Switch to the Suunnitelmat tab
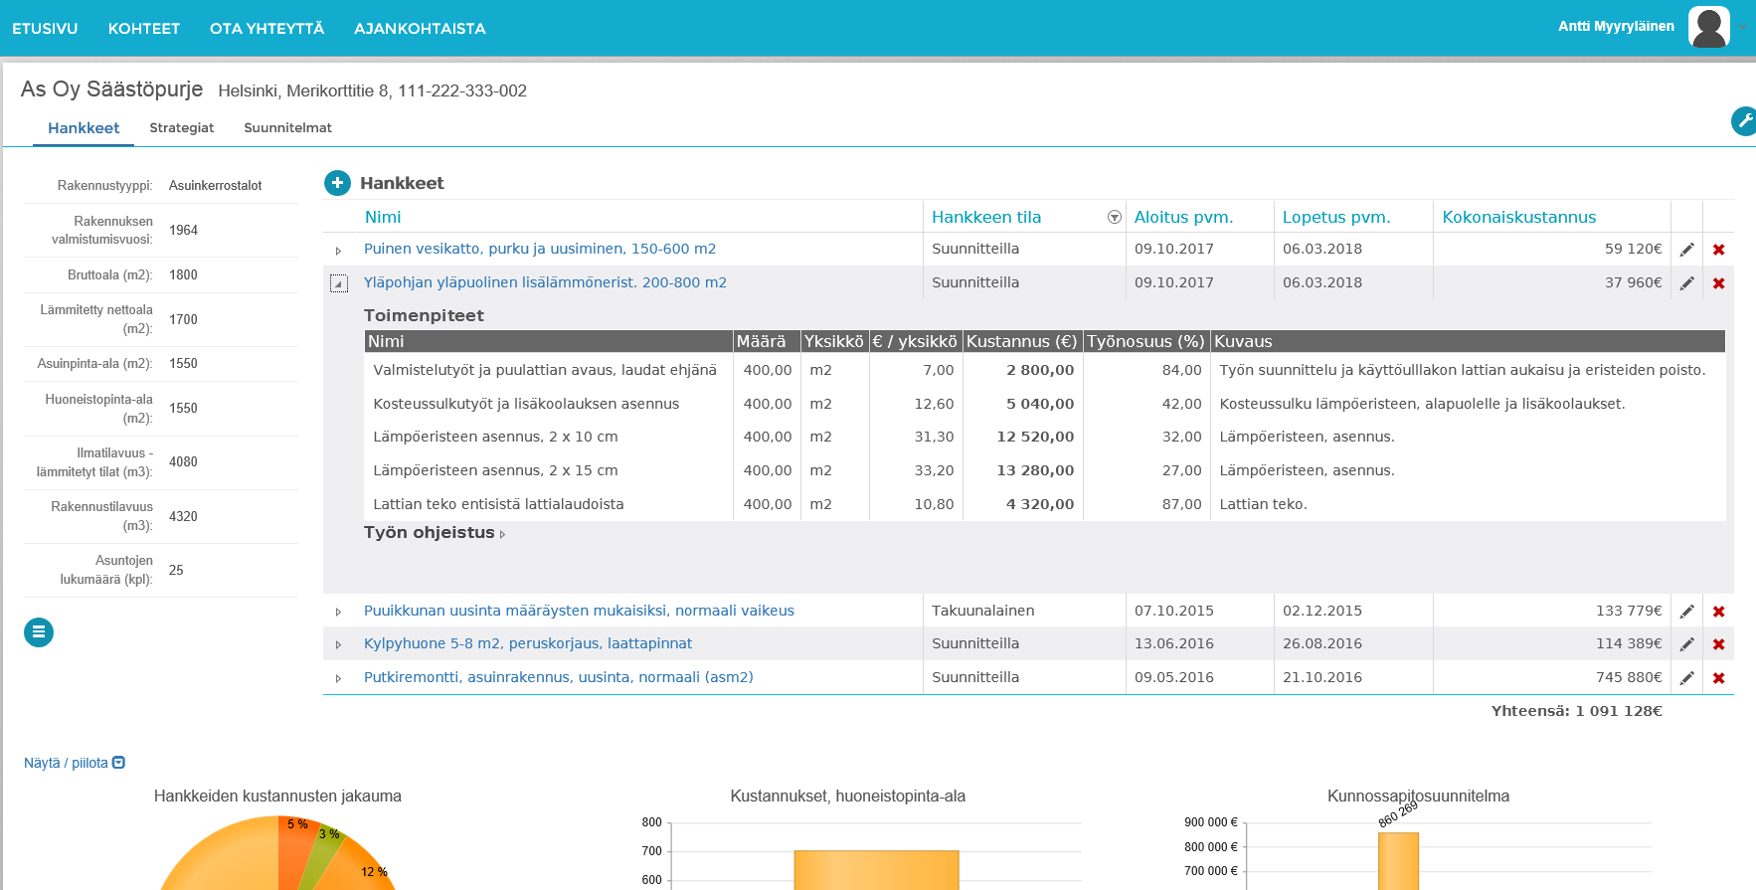1756x890 pixels. pyautogui.click(x=288, y=128)
